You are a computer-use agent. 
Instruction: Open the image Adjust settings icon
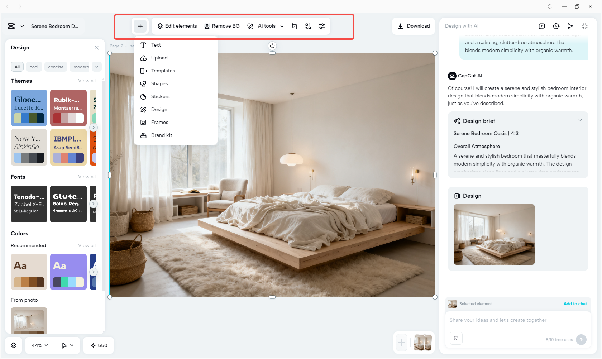click(321, 26)
